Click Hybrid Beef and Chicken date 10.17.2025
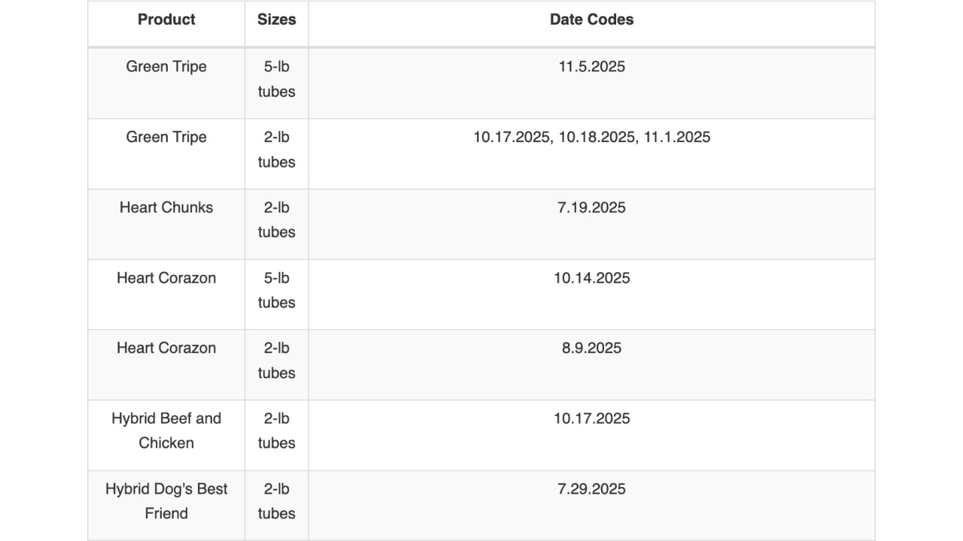The image size is (963, 541). pyautogui.click(x=591, y=419)
